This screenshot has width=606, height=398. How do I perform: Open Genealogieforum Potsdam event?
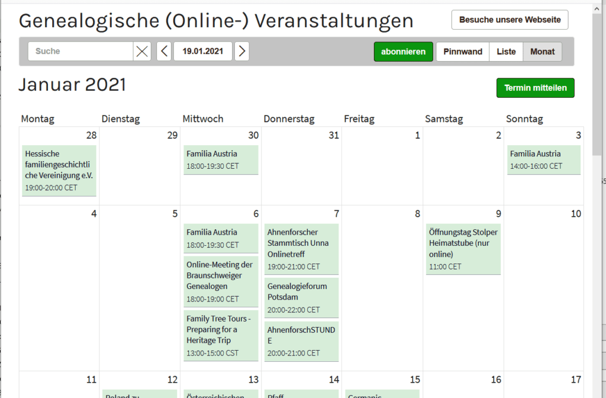pyautogui.click(x=301, y=298)
